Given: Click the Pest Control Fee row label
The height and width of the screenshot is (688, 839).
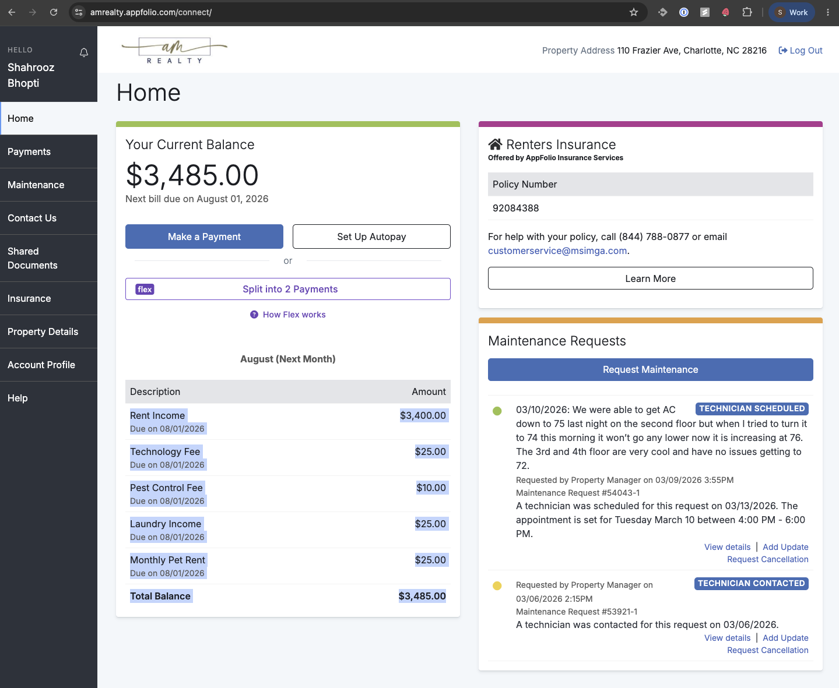Looking at the screenshot, I should tap(166, 488).
